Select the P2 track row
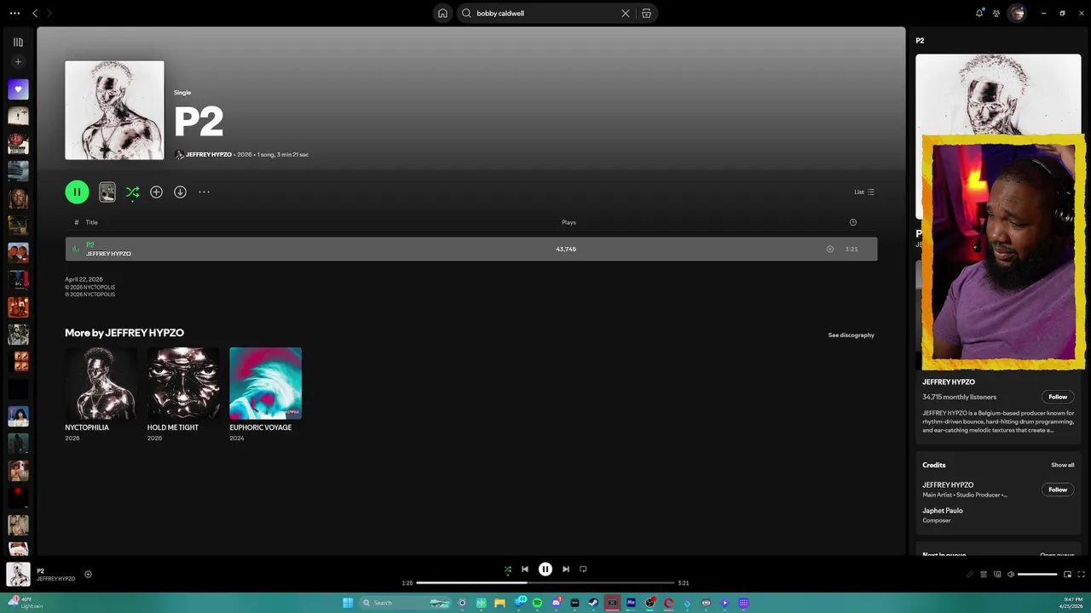This screenshot has height=613, width=1091. click(470, 249)
